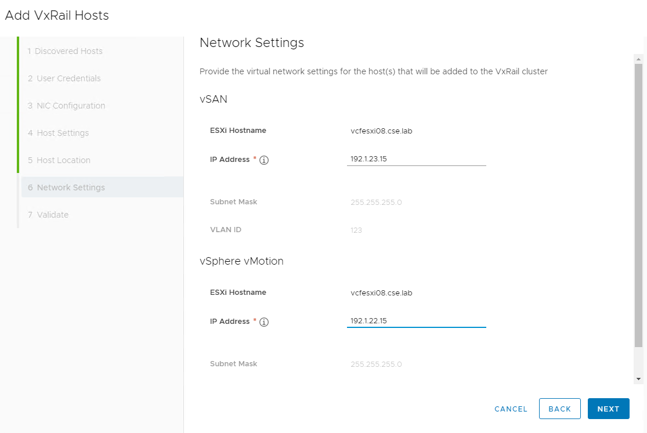This screenshot has height=433, width=647.
Task: Click the info icon beside vSAN IP Address
Action: point(264,160)
